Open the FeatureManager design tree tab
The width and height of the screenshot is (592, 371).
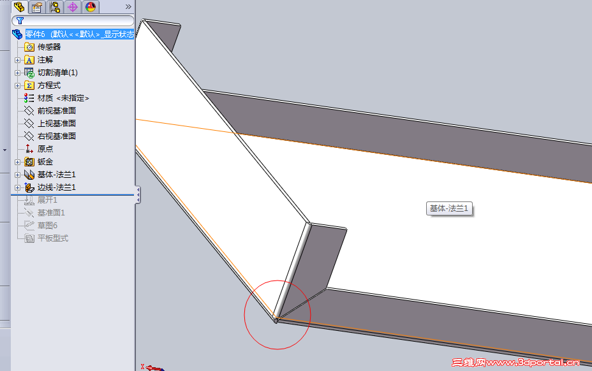click(x=19, y=7)
